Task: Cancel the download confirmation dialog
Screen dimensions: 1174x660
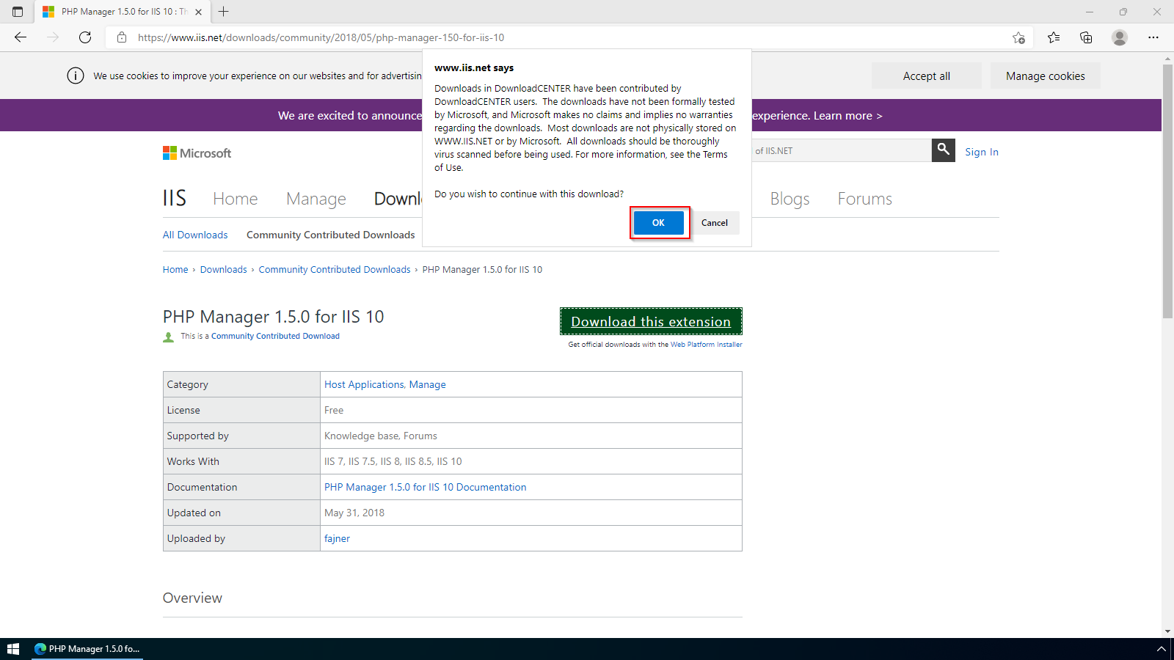Action: pyautogui.click(x=714, y=223)
